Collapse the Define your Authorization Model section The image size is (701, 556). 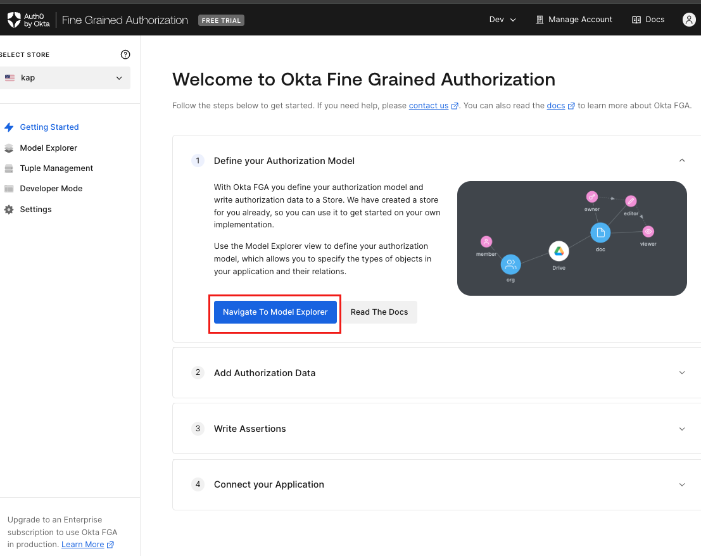pyautogui.click(x=682, y=160)
